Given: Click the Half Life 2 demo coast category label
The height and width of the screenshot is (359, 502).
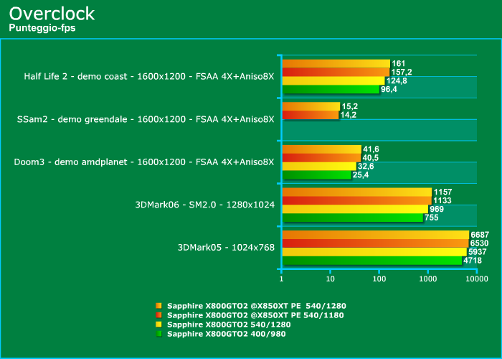Looking at the screenshot, I should click(x=149, y=76).
